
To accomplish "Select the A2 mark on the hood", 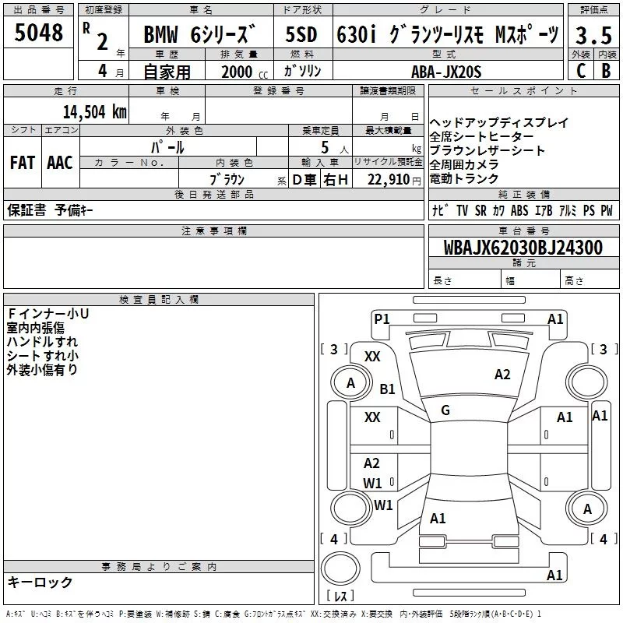I will point(502,375).
